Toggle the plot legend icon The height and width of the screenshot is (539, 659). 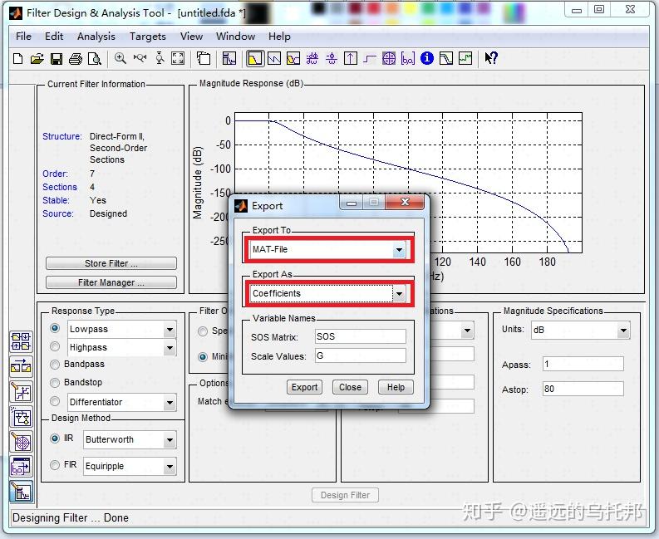point(204,58)
